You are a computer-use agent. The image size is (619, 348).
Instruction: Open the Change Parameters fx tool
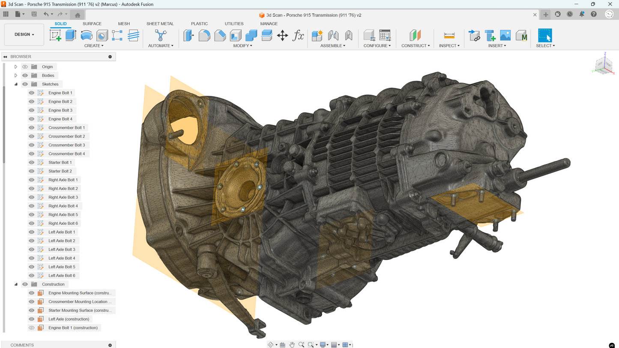(x=298, y=36)
